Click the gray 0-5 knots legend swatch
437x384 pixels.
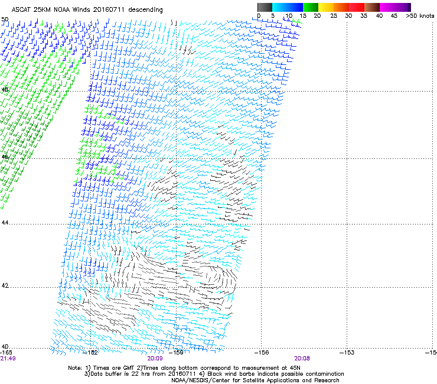(x=265, y=7)
